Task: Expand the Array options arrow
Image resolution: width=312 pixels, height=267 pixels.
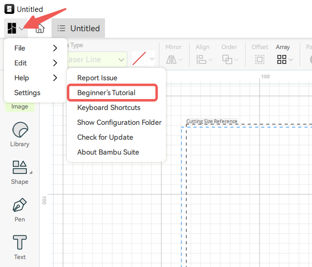Action: (291, 59)
